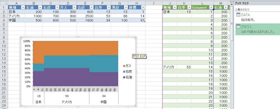Click the 100% label on chart axis

pyautogui.click(x=27, y=41)
